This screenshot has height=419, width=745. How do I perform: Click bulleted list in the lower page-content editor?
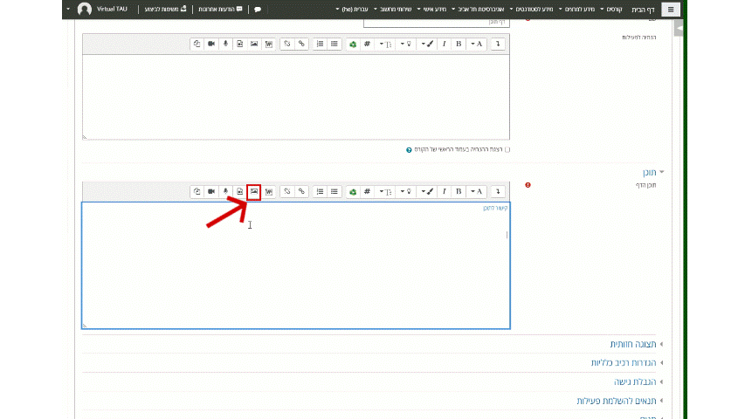(x=335, y=191)
